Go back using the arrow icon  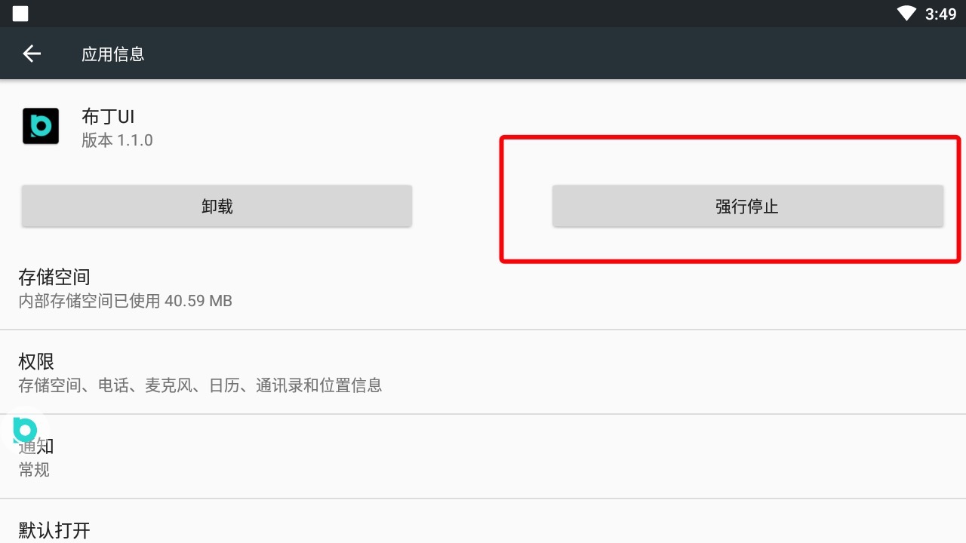coord(32,54)
